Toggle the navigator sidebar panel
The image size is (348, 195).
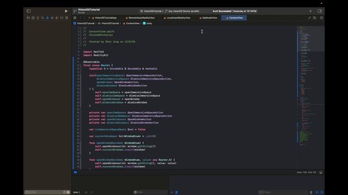tap(29, 11)
